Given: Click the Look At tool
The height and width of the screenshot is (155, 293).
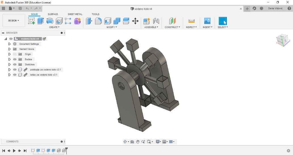Looking at the screenshot, I should pyautogui.click(x=132, y=142).
